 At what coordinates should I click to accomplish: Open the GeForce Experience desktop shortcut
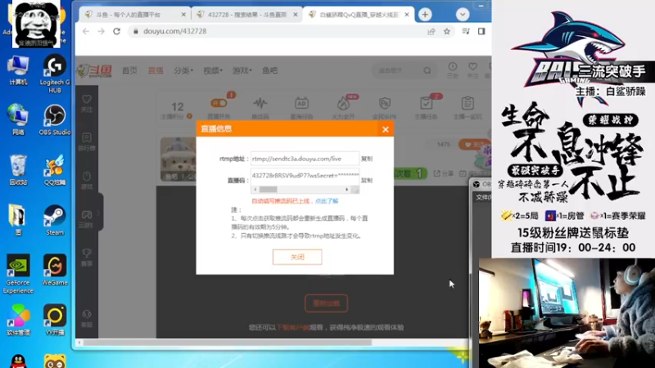coord(18,274)
